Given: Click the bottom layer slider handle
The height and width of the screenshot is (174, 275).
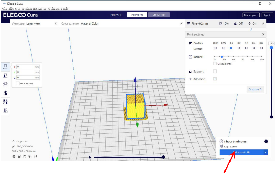Looking at the screenshot, I should pos(271,117).
